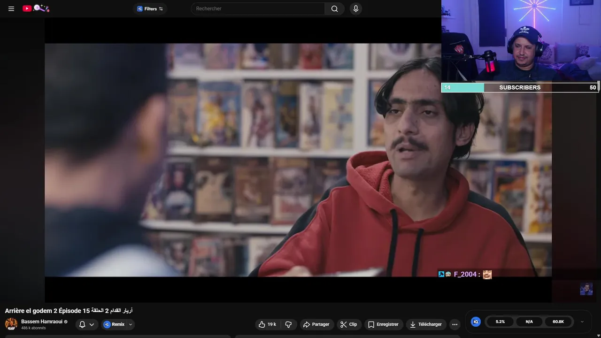
Task: Click the 5.2% stat pill
Action: pos(500,322)
